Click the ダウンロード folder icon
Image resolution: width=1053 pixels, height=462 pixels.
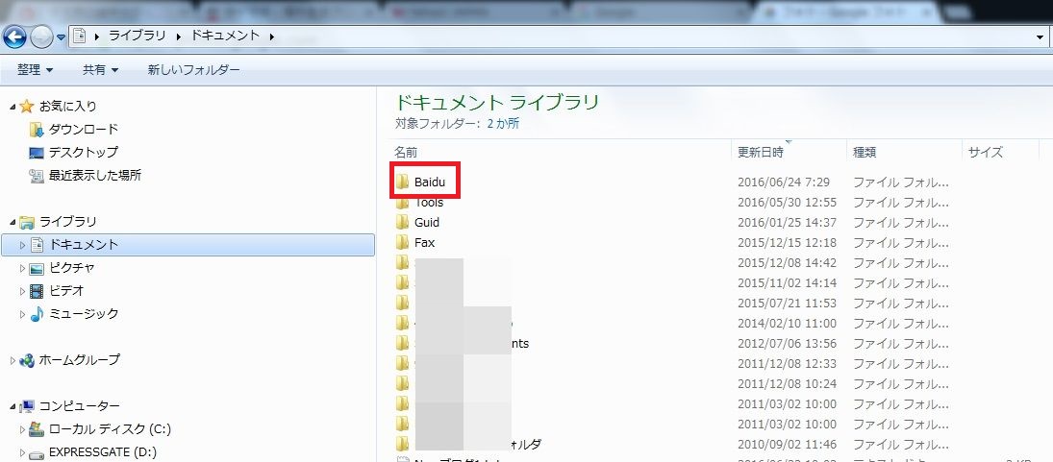pos(37,130)
